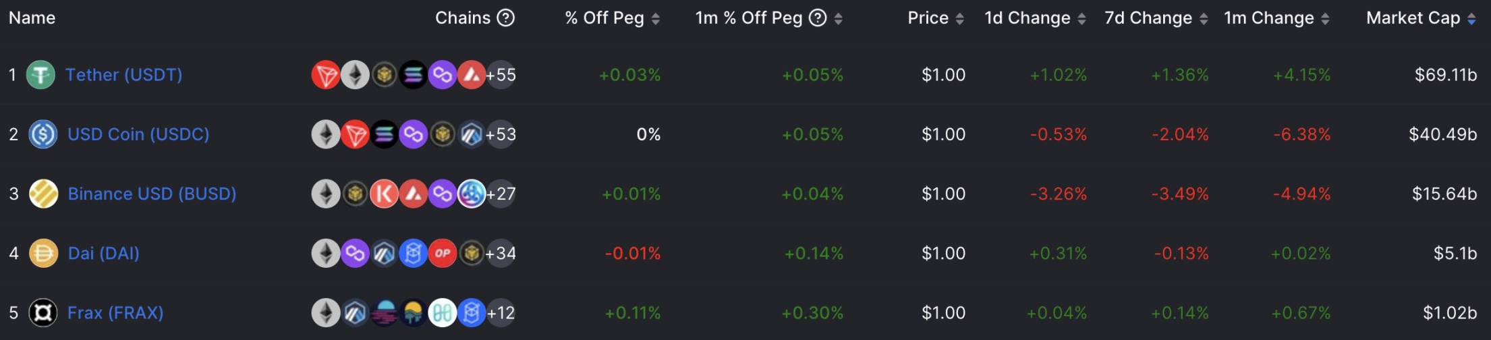Show the +12 more chains for Frax
Screen dimensions: 1491x340
501,313
